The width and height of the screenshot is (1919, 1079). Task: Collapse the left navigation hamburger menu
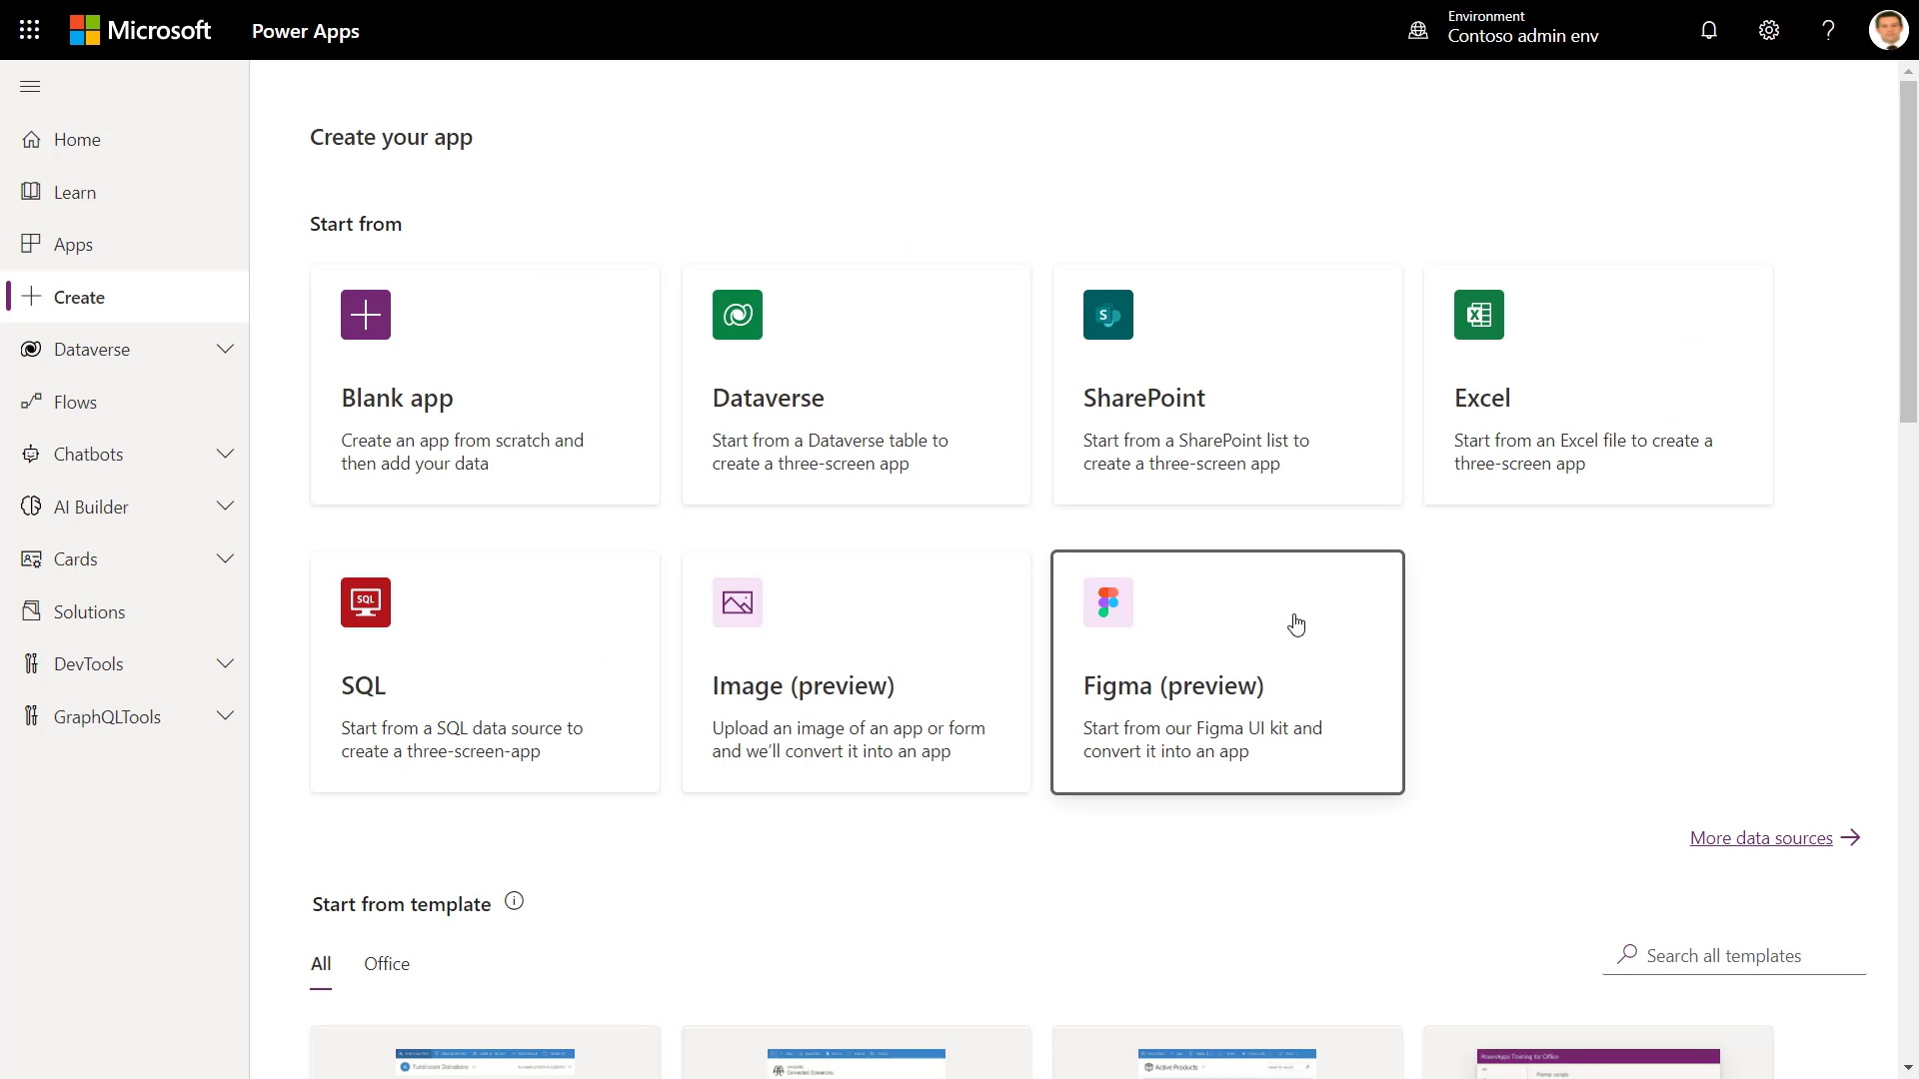pos(30,87)
